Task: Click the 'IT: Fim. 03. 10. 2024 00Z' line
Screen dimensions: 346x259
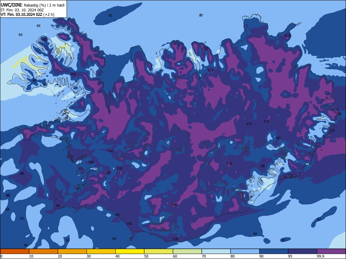Action: tap(22, 10)
